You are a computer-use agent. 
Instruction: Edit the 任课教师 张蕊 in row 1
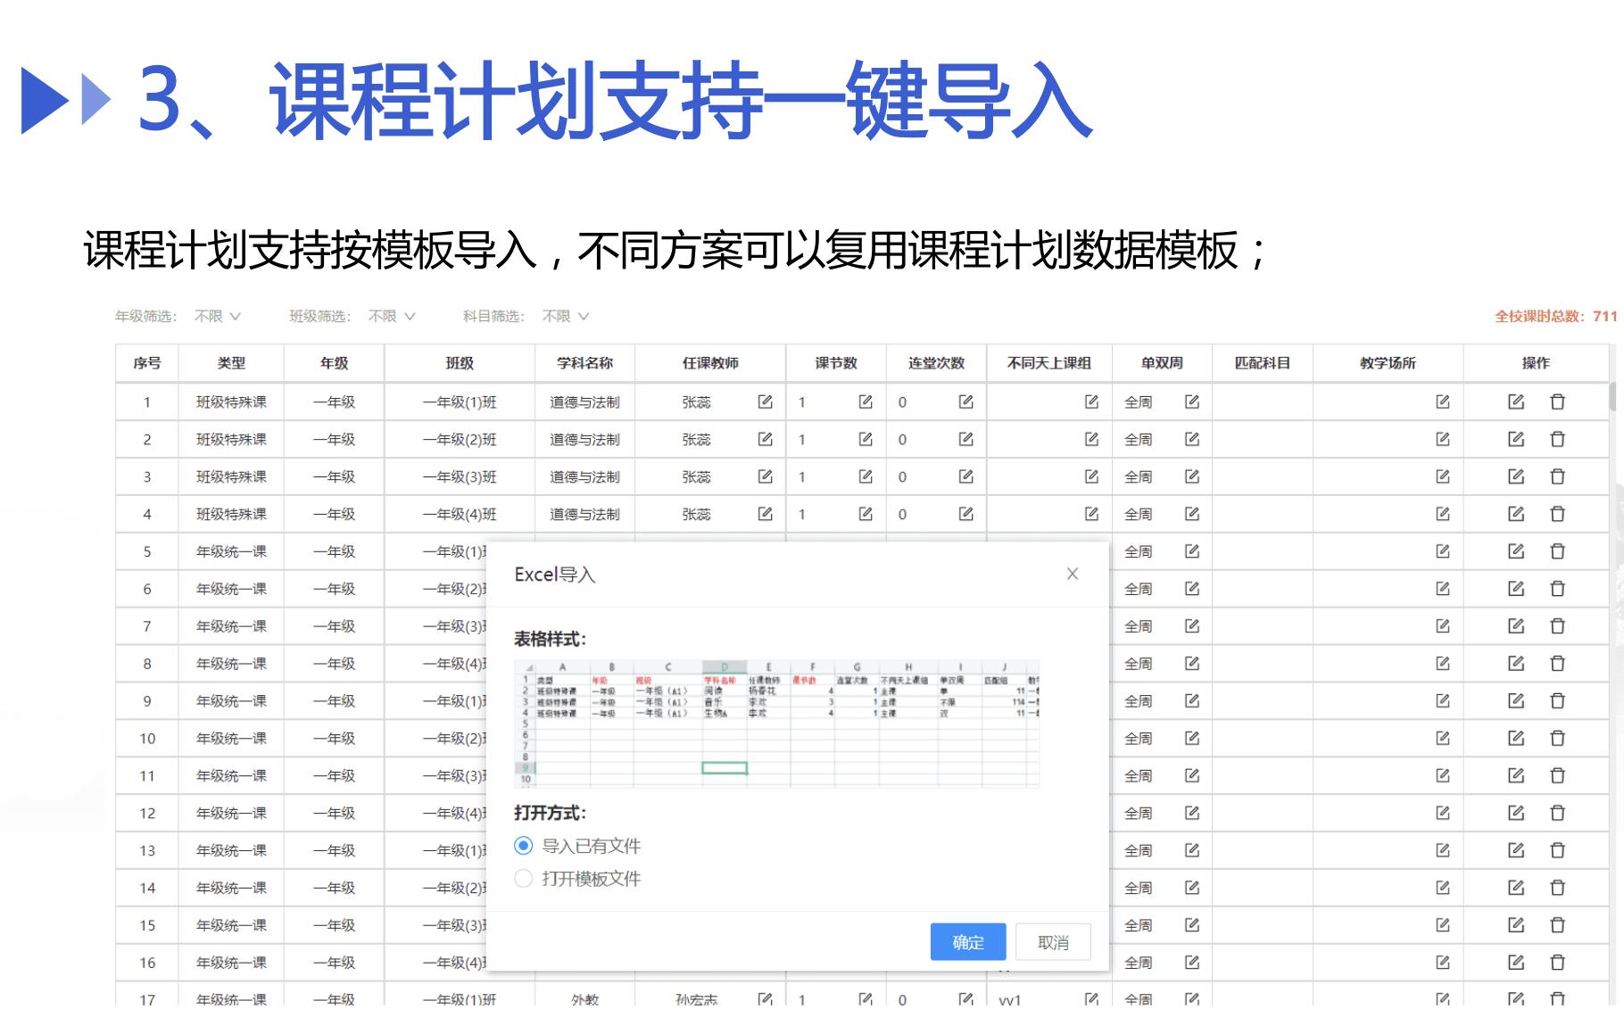tap(764, 402)
